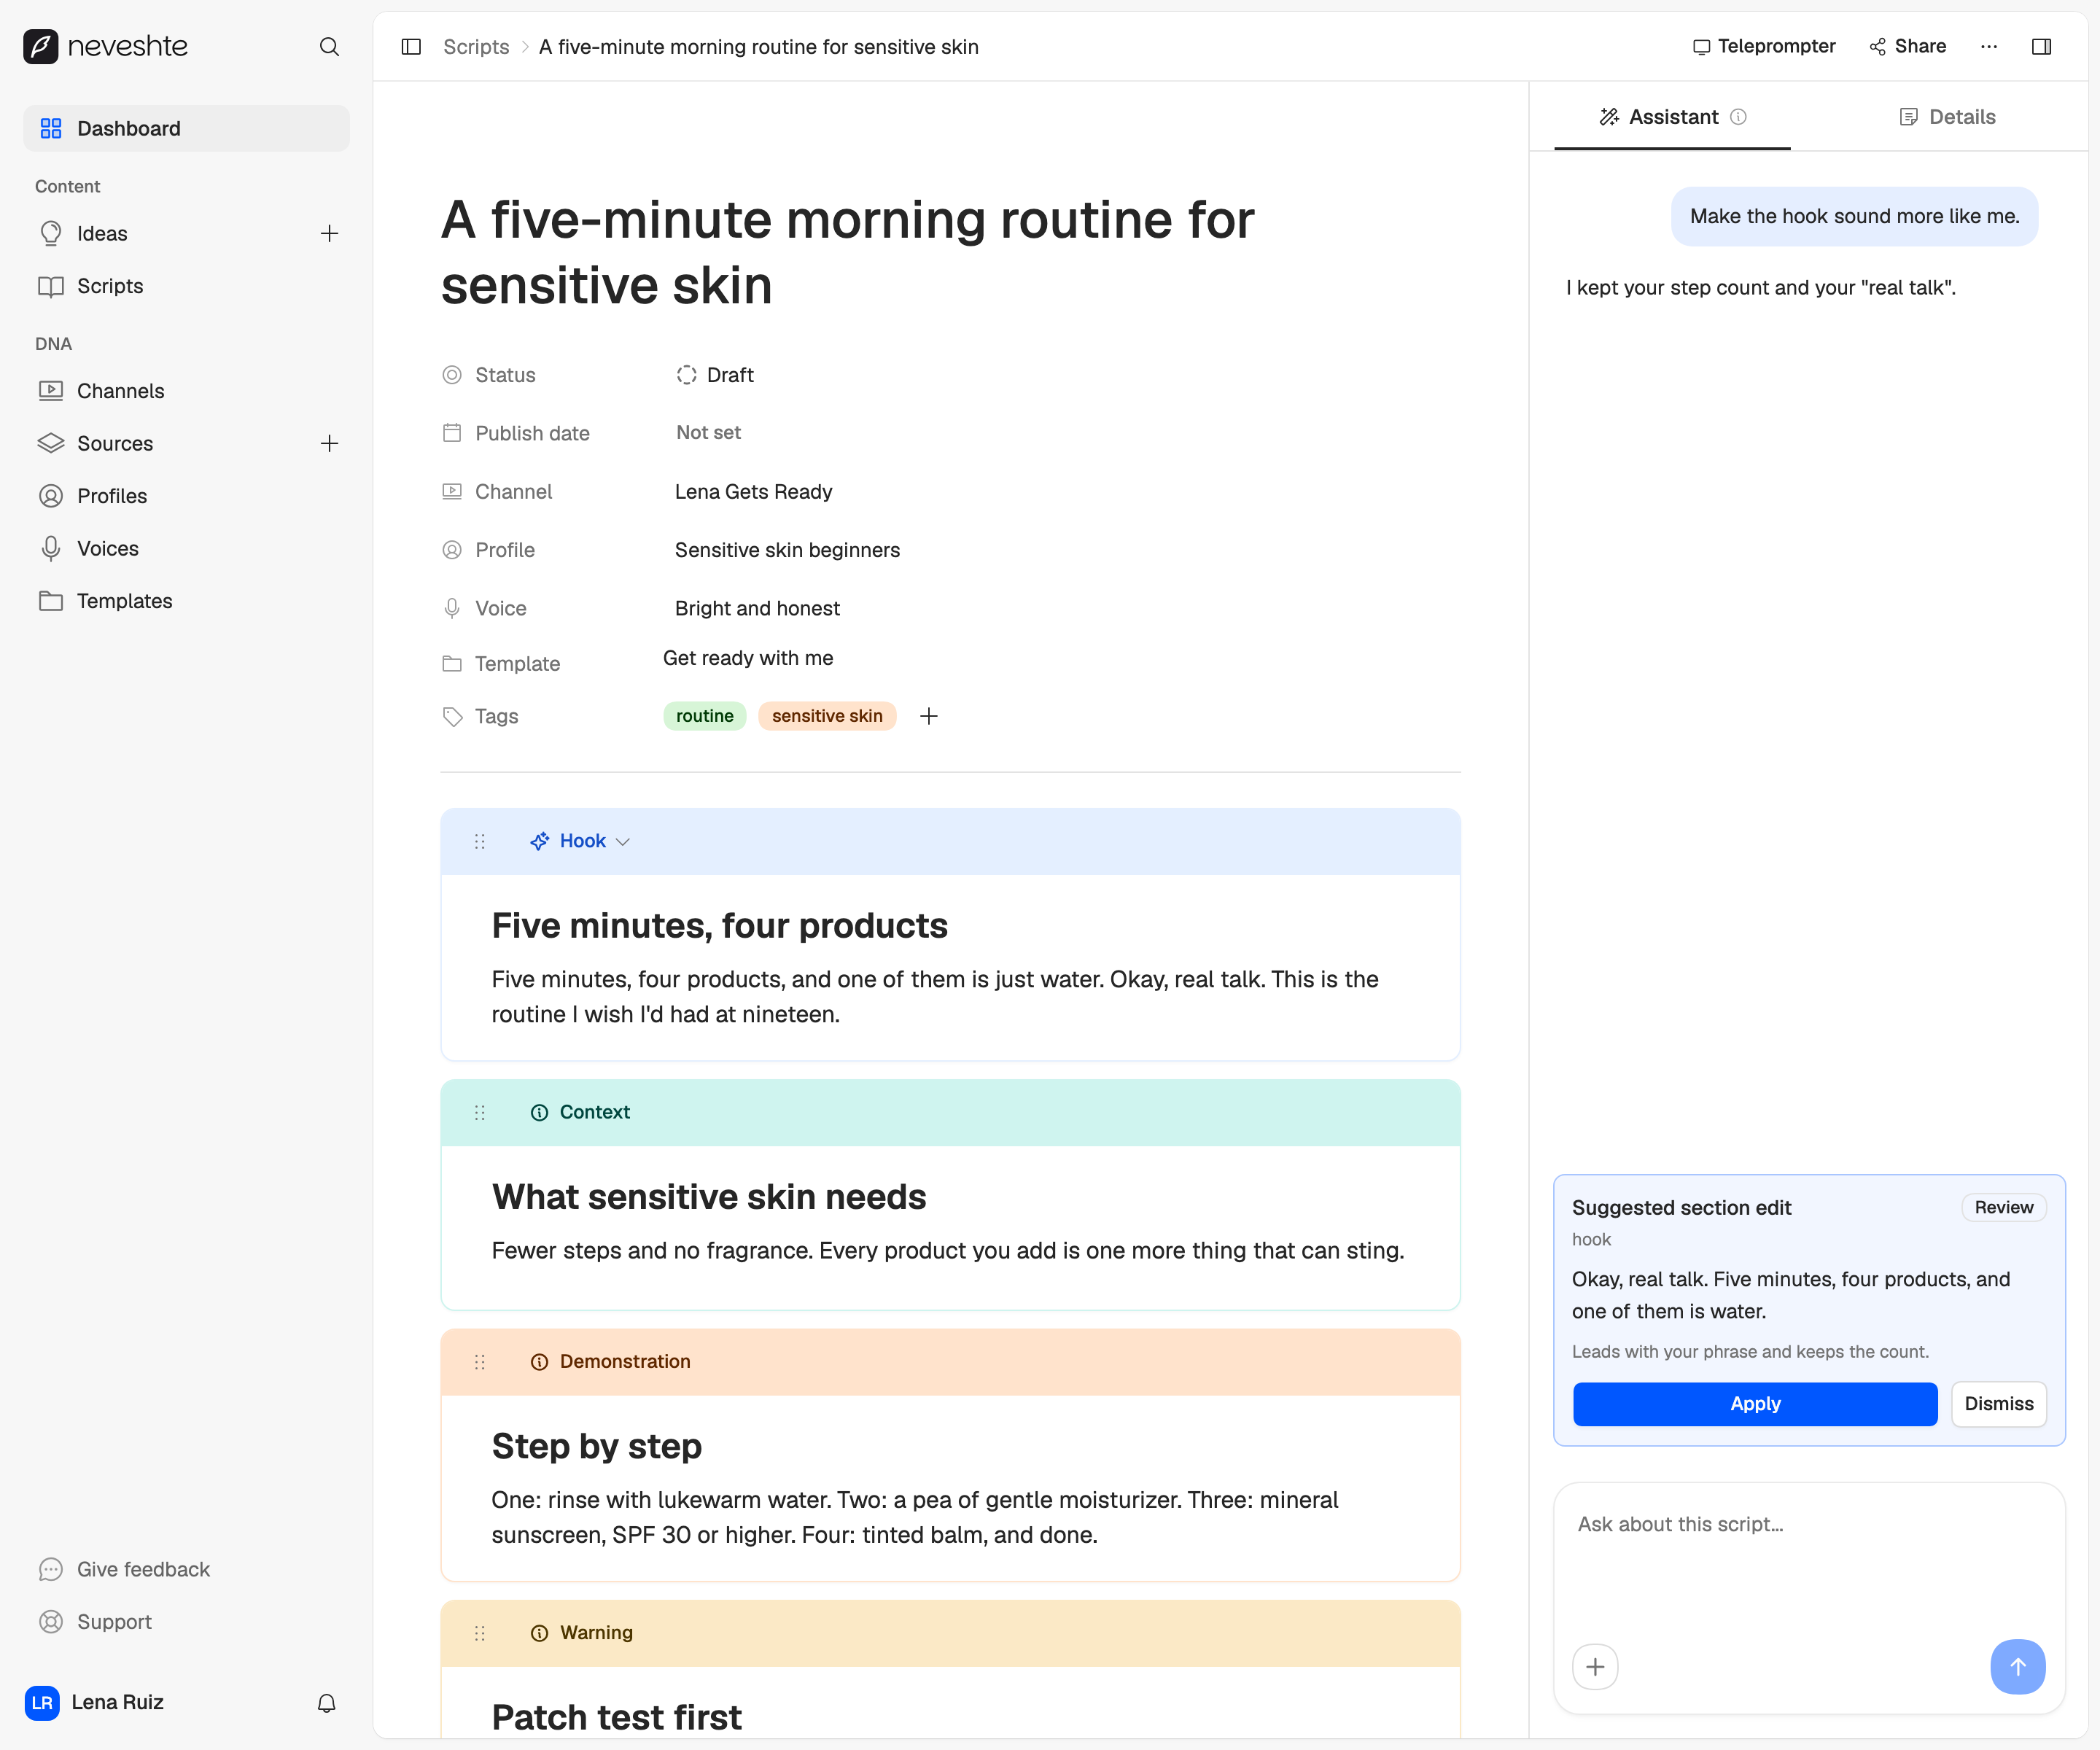Screen dimensions: 2100x1750
Task: Click the Patch test first heading
Action: pyautogui.click(x=616, y=1717)
